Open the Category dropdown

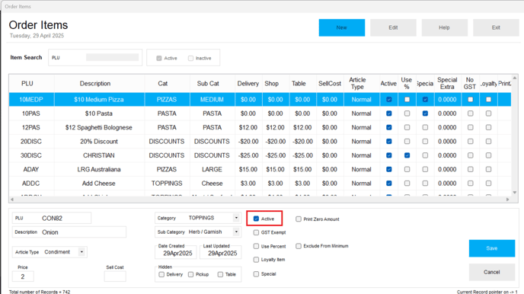pos(236,218)
